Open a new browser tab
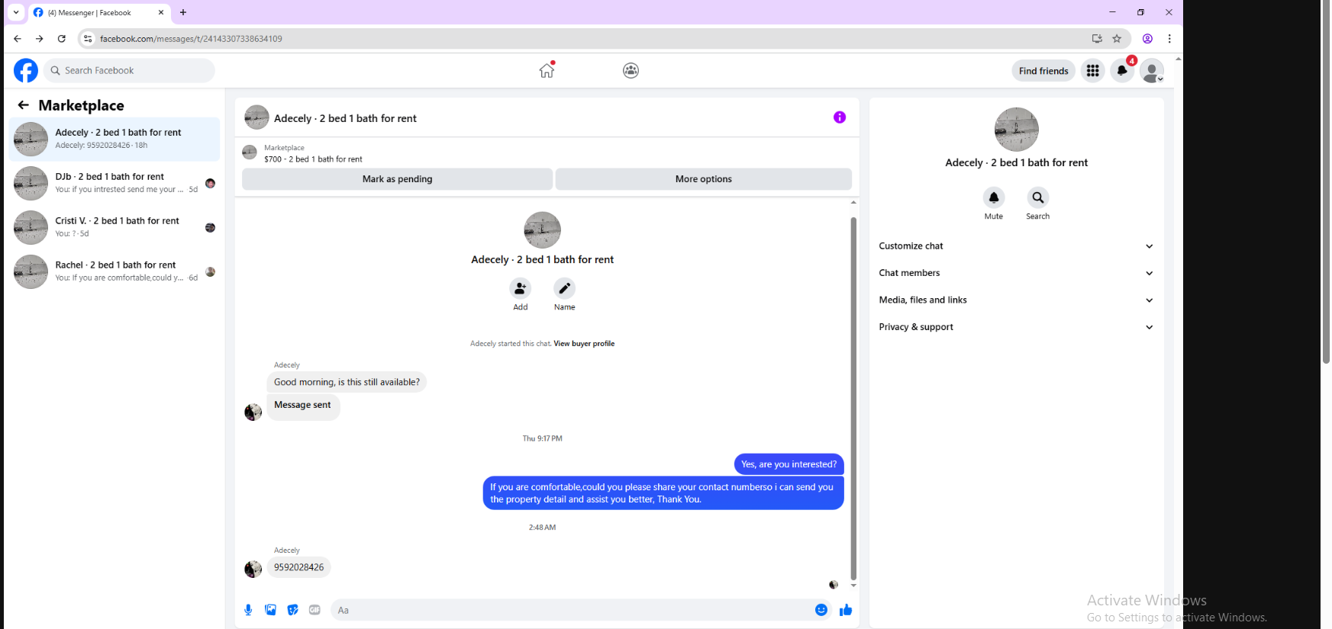 pyautogui.click(x=183, y=12)
